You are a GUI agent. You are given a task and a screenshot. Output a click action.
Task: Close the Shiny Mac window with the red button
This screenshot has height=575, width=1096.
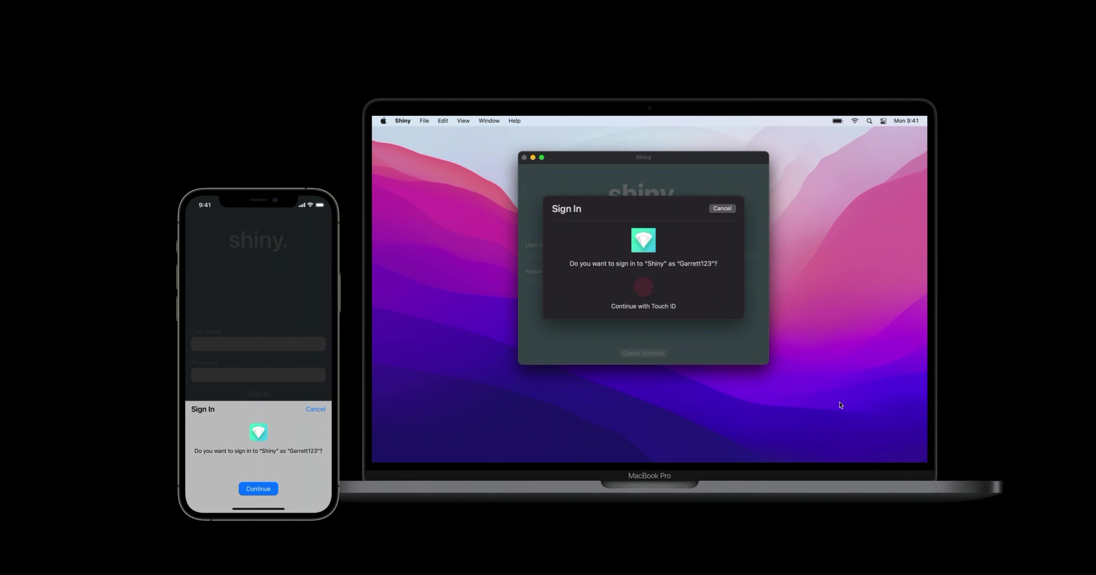click(524, 157)
